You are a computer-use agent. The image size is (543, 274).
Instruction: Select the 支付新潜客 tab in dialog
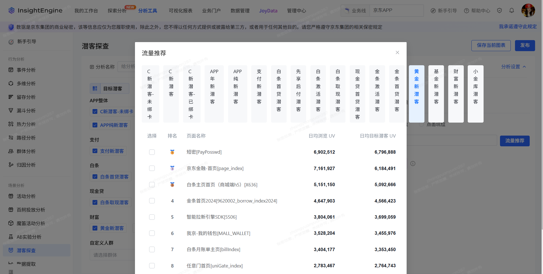coord(259,94)
